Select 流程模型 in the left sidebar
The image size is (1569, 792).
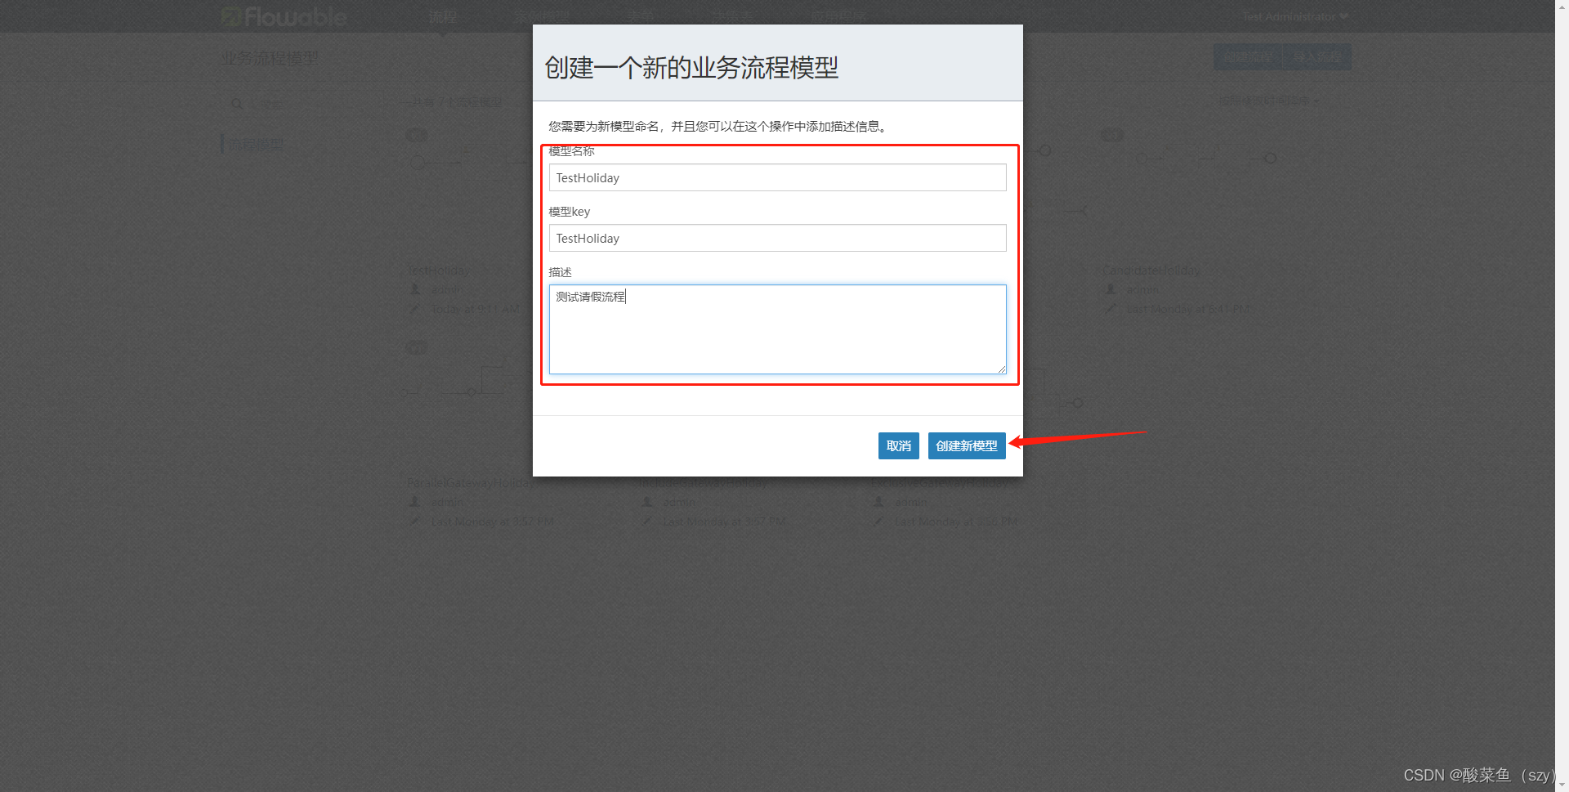256,145
